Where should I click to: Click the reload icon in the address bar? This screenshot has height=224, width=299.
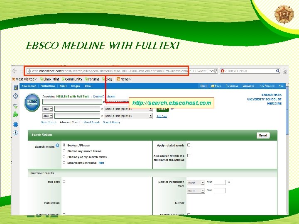click(215, 71)
